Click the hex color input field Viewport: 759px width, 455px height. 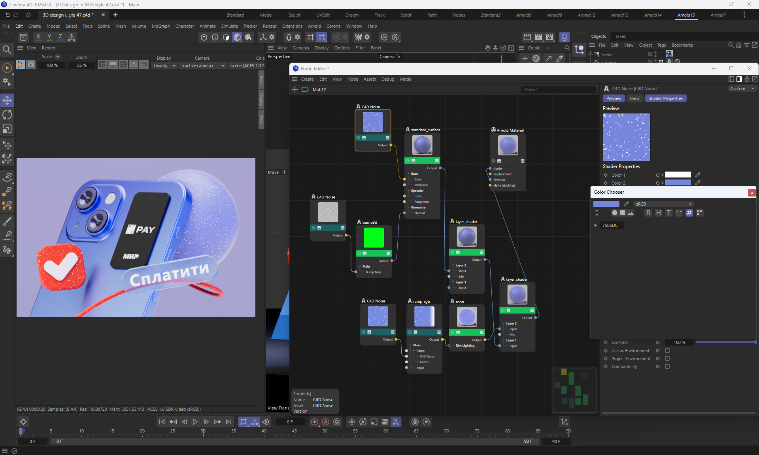click(x=612, y=225)
